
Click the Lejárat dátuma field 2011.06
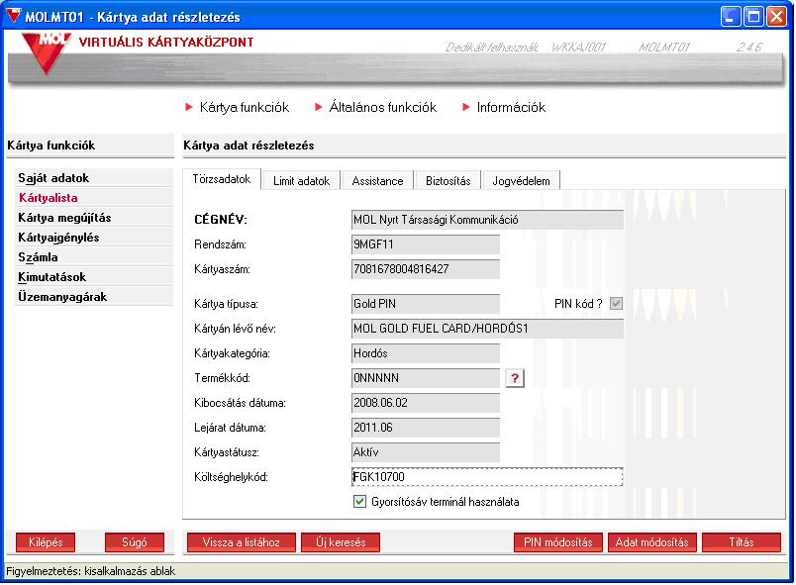point(426,428)
